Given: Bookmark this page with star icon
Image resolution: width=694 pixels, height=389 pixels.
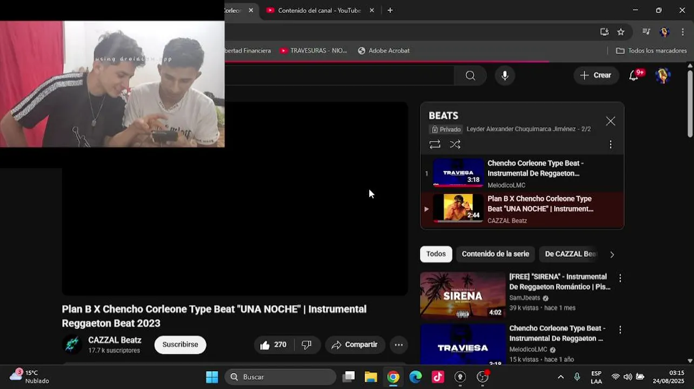Looking at the screenshot, I should click(620, 32).
